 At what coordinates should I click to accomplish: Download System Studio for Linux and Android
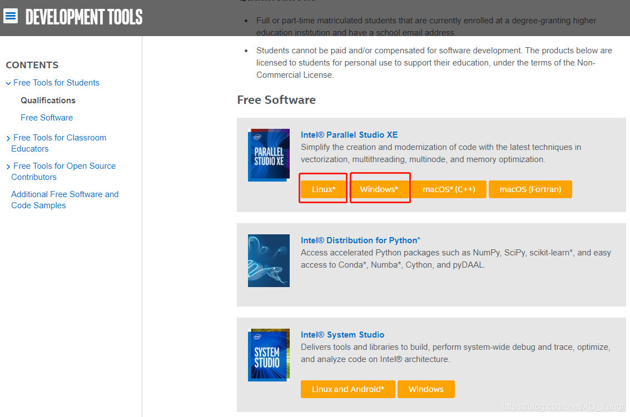pyautogui.click(x=348, y=389)
